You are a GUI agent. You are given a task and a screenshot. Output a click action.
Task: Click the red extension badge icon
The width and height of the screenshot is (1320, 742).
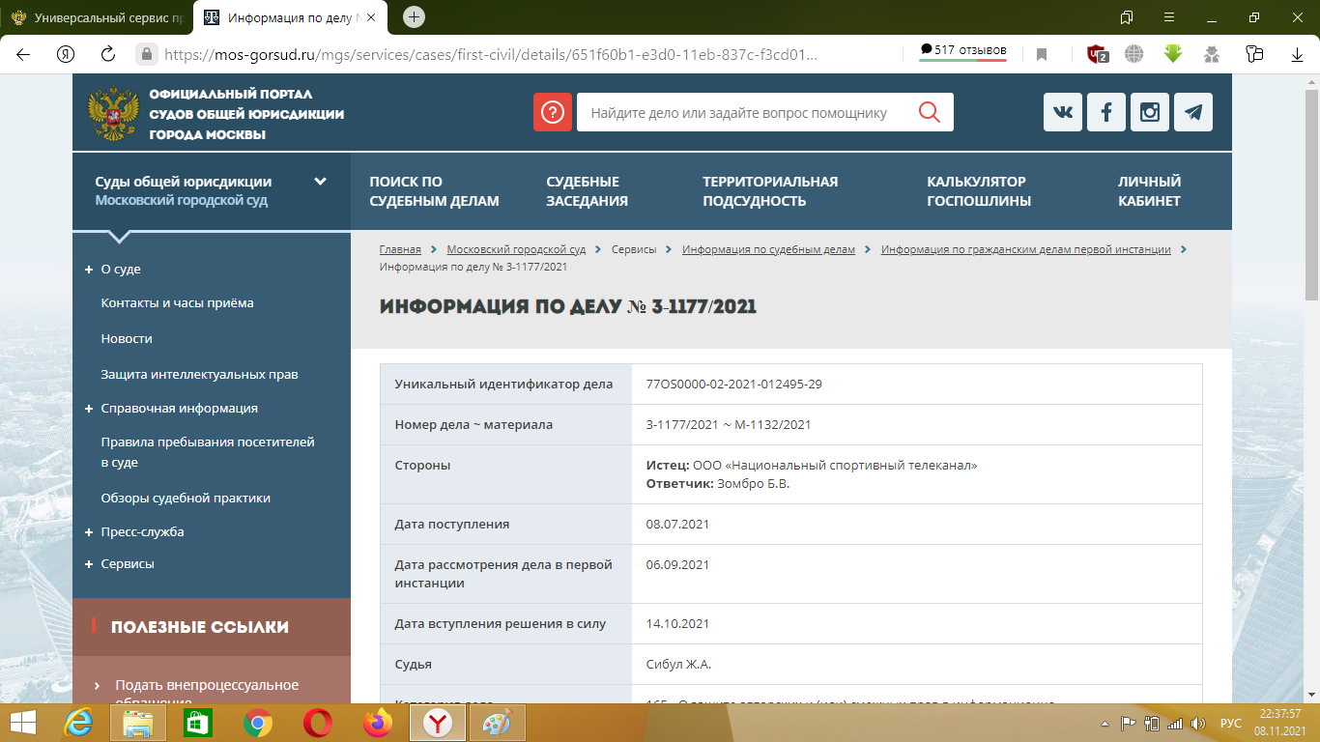click(1097, 54)
